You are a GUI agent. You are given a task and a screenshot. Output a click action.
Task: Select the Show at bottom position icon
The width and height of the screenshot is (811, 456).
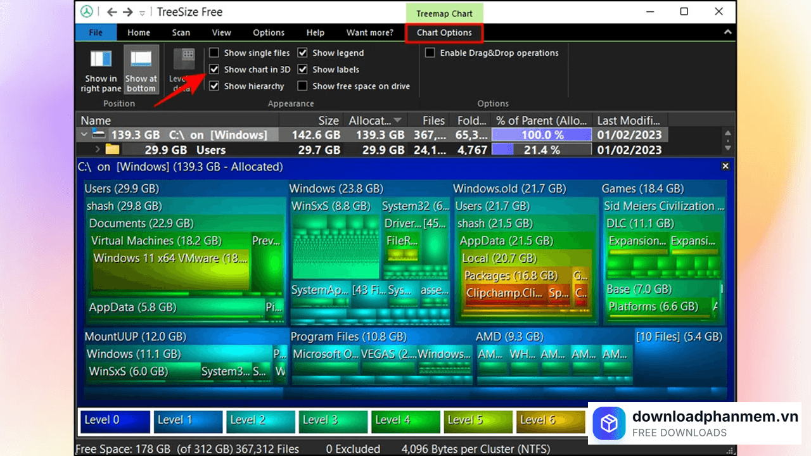tap(141, 60)
